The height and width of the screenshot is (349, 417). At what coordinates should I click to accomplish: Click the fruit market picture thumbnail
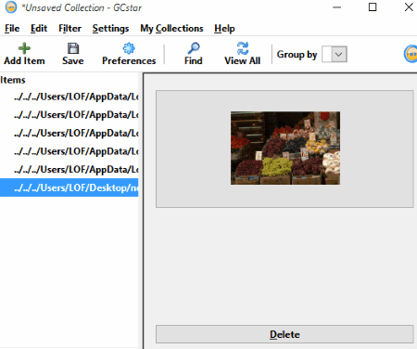285,148
